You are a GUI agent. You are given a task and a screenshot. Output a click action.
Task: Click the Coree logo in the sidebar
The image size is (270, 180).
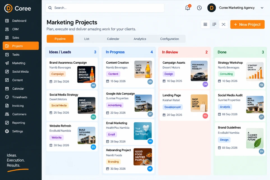click(x=18, y=8)
